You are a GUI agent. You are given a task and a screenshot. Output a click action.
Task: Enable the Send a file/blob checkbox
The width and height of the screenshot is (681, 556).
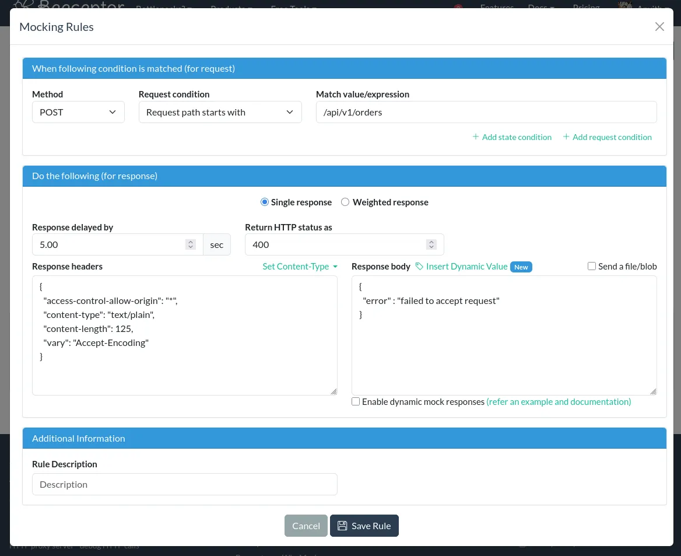coord(592,265)
